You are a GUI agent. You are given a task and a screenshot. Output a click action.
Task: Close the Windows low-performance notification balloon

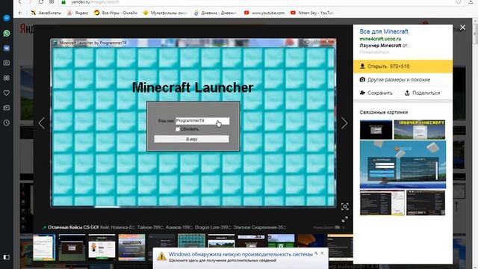pos(322,253)
